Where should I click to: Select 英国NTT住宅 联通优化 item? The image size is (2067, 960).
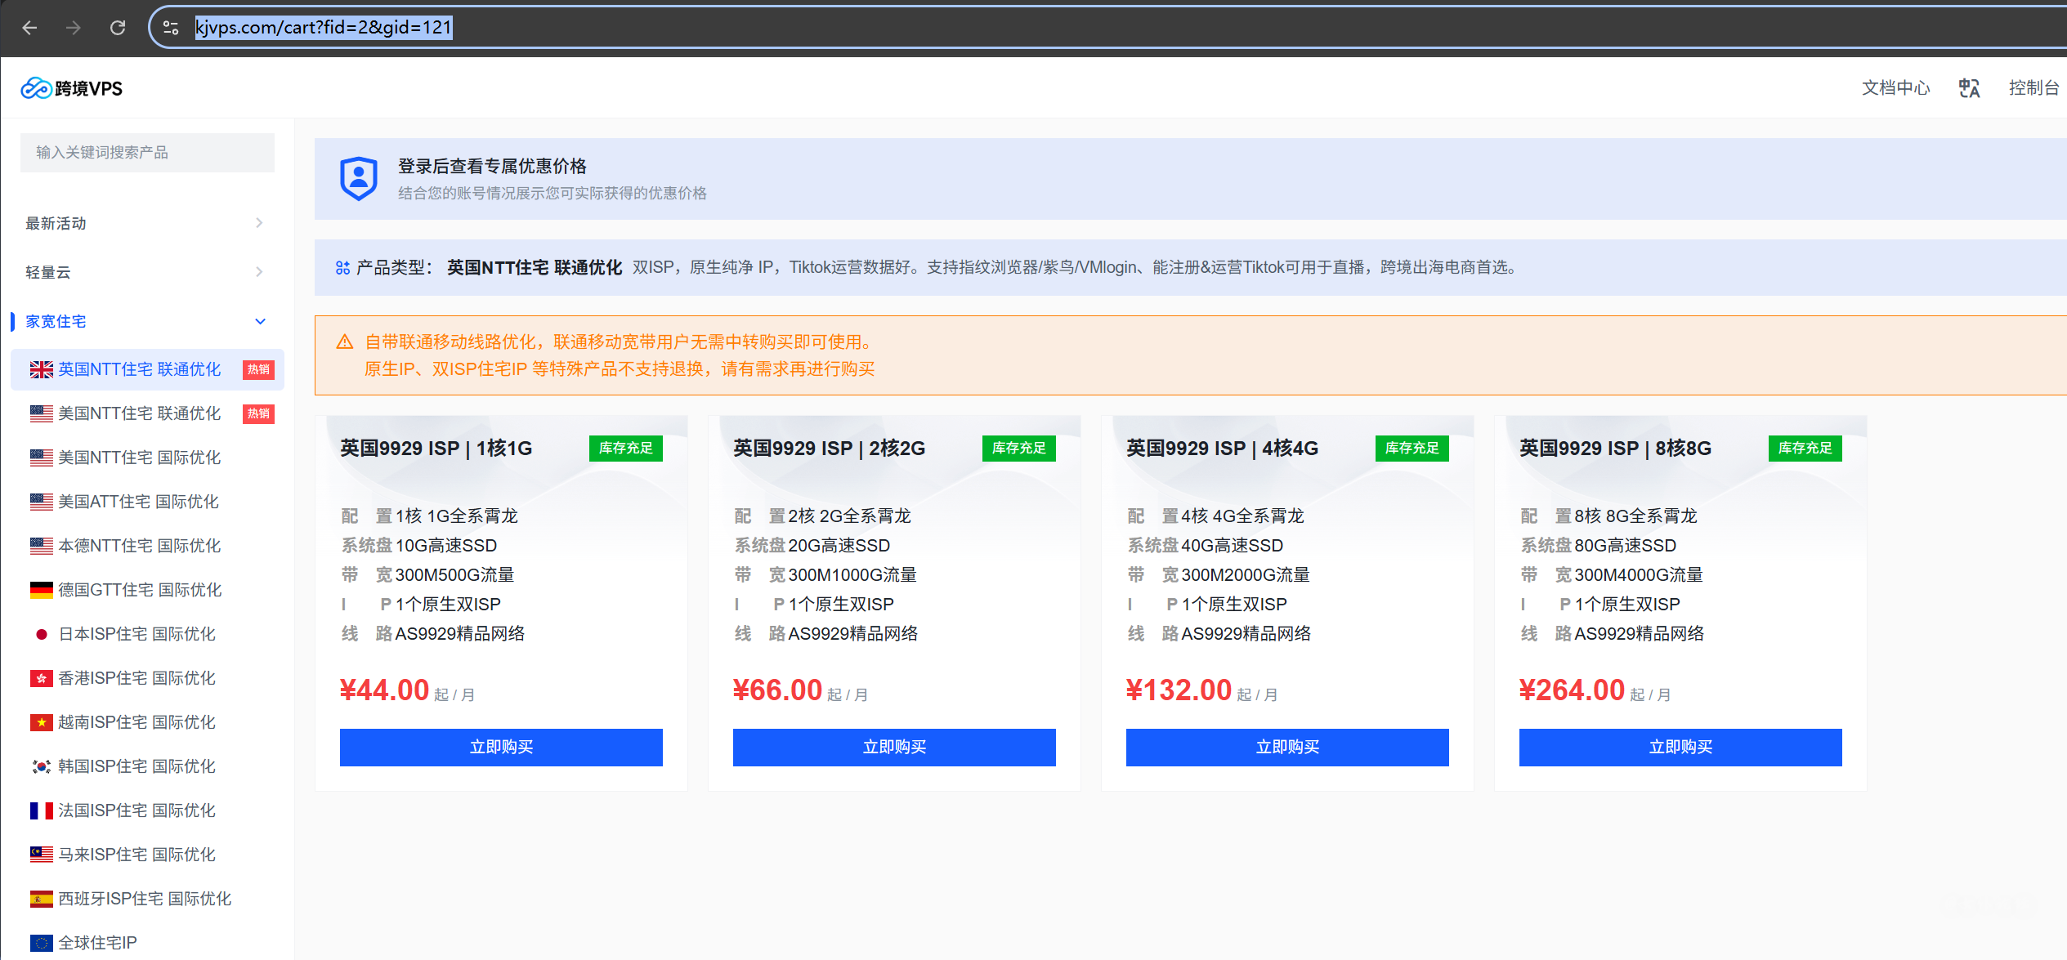coord(147,369)
